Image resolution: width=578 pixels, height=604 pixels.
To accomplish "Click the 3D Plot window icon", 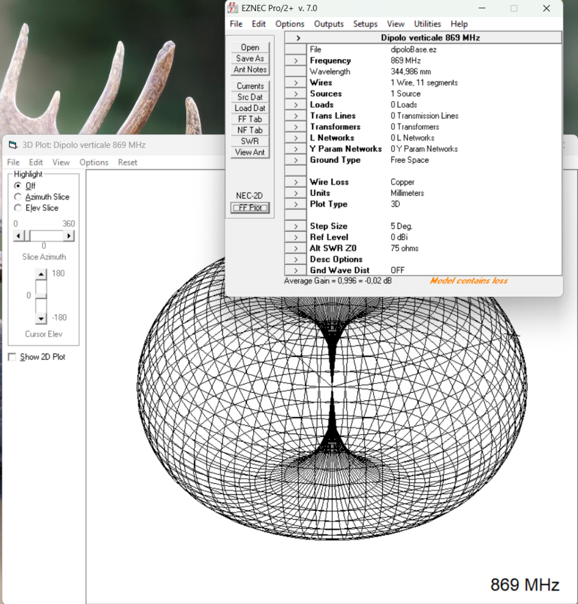I will 13,145.
